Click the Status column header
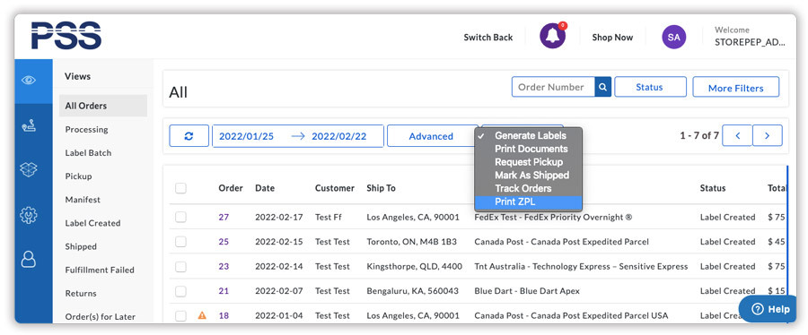The height and width of the screenshot is (335, 808). [713, 188]
